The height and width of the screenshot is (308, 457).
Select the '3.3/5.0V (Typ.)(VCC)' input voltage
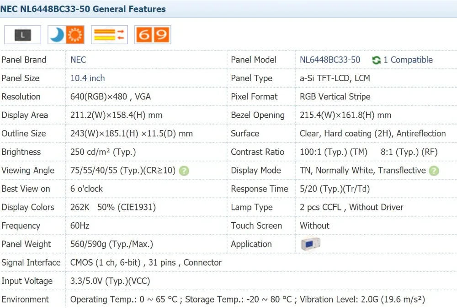click(x=110, y=281)
